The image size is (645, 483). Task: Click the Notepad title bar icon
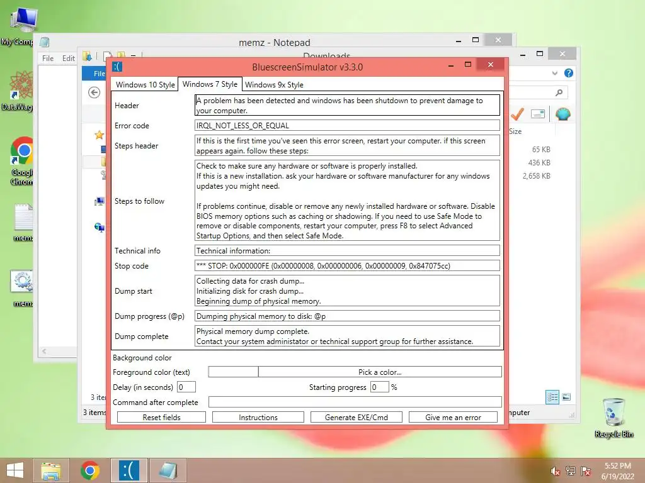(45, 42)
